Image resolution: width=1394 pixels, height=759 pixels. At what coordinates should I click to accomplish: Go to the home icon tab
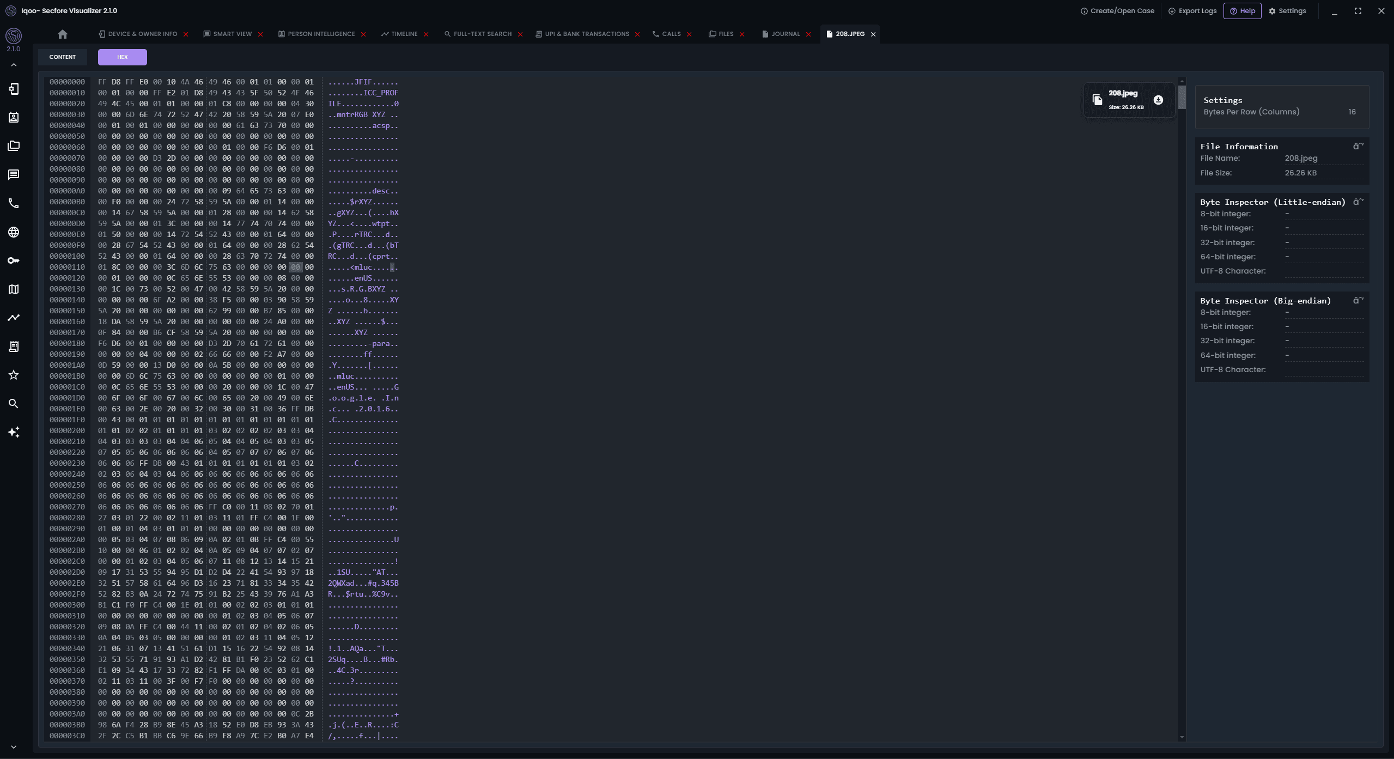[63, 34]
